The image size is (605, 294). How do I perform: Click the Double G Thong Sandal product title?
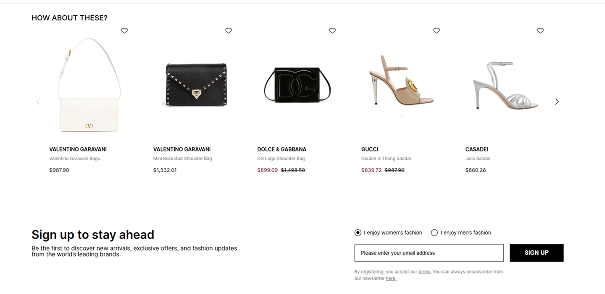point(386,159)
